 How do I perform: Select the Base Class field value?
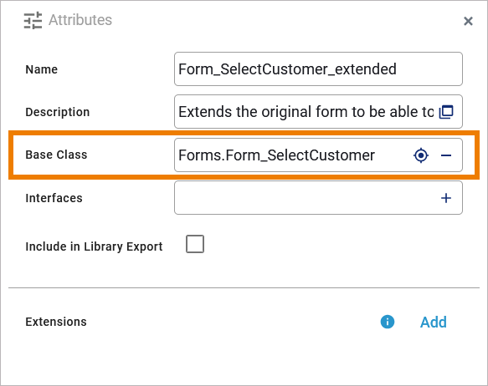[276, 155]
